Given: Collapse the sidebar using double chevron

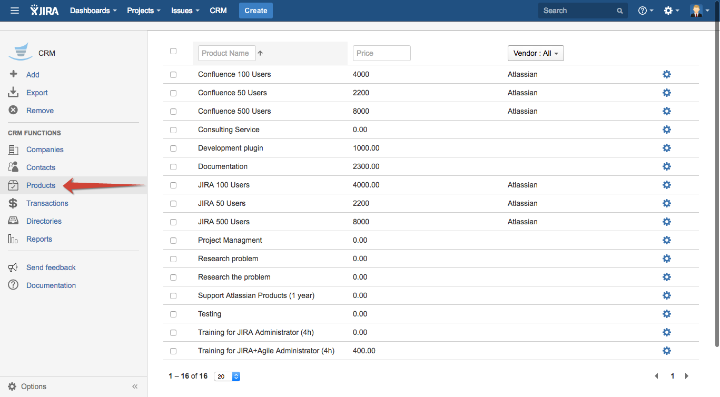Looking at the screenshot, I should 135,386.
